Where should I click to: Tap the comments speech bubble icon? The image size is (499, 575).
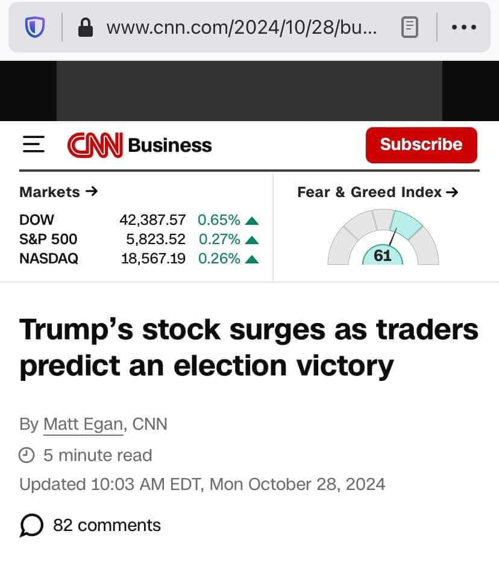pos(31,526)
